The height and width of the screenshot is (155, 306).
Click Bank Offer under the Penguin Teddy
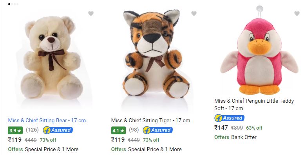click(244, 137)
